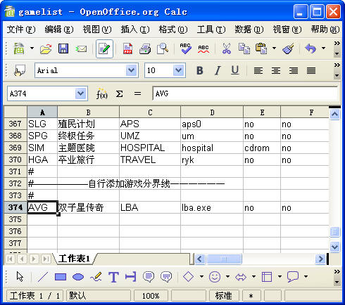Open the Undo history dropdown arrow

324,48
